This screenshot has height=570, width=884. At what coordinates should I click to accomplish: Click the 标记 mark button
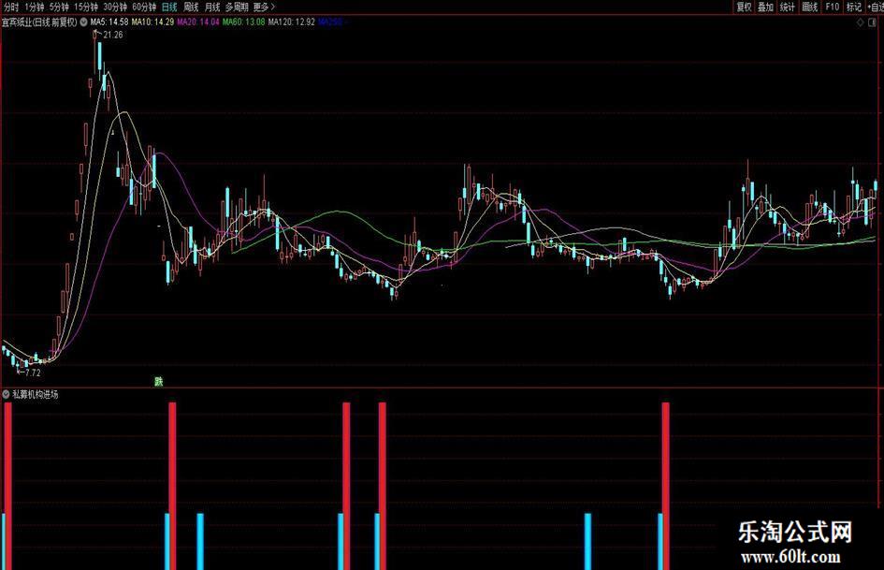(x=854, y=7)
